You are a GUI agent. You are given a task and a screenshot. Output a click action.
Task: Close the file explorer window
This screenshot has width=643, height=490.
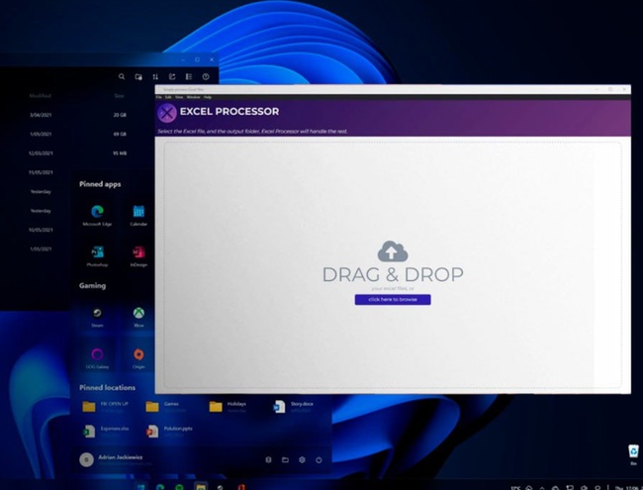pyautogui.click(x=212, y=59)
